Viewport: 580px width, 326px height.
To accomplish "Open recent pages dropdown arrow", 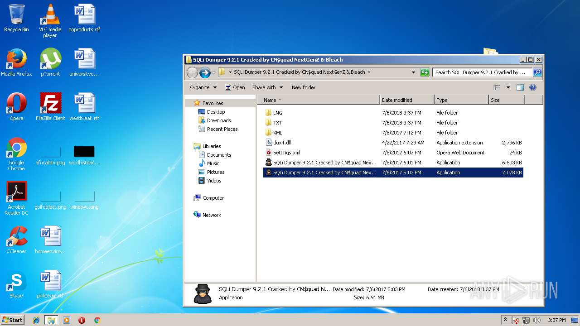I will (213, 72).
